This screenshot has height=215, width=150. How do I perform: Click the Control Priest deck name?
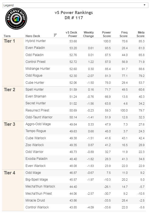[x=35, y=62]
